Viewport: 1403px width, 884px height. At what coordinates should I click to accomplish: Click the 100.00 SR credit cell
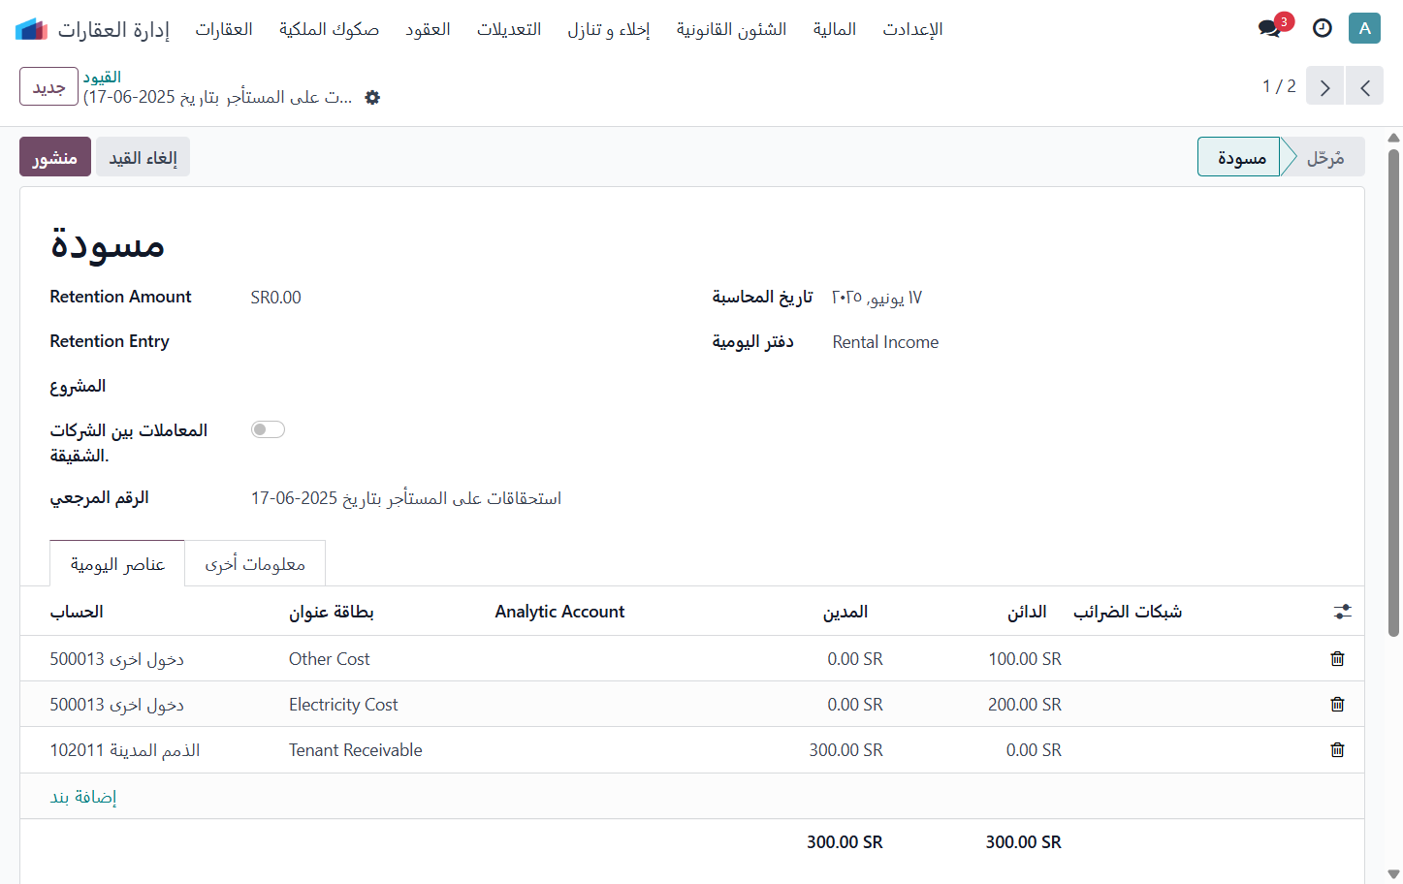coord(1025,659)
